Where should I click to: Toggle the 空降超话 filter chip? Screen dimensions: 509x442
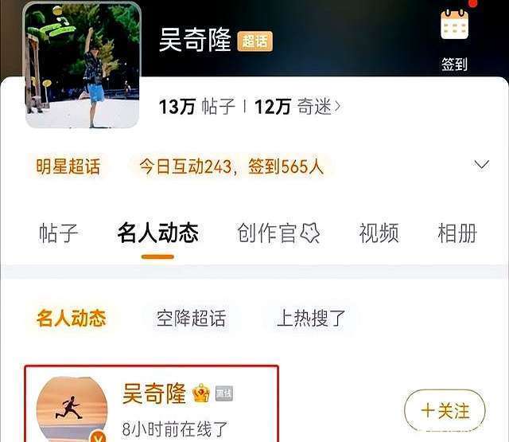click(191, 318)
